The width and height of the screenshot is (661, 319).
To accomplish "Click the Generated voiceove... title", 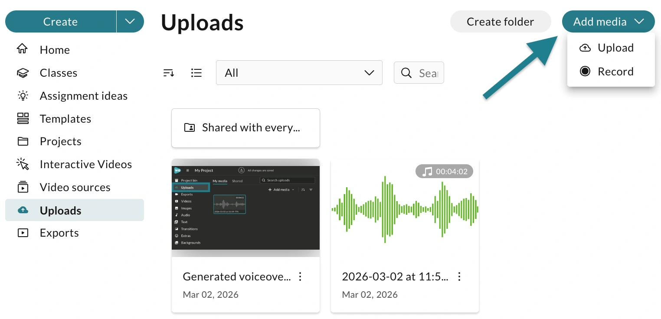I will tap(237, 277).
